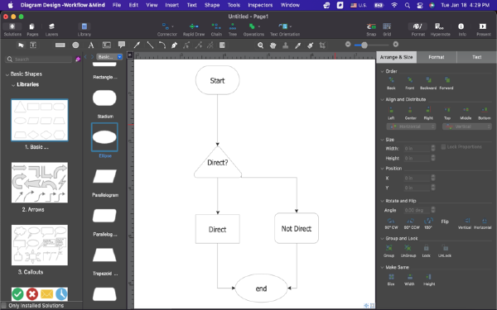This screenshot has height=310, width=497.
Task: Select the ellipse drawing tool
Action: [x=75, y=45]
